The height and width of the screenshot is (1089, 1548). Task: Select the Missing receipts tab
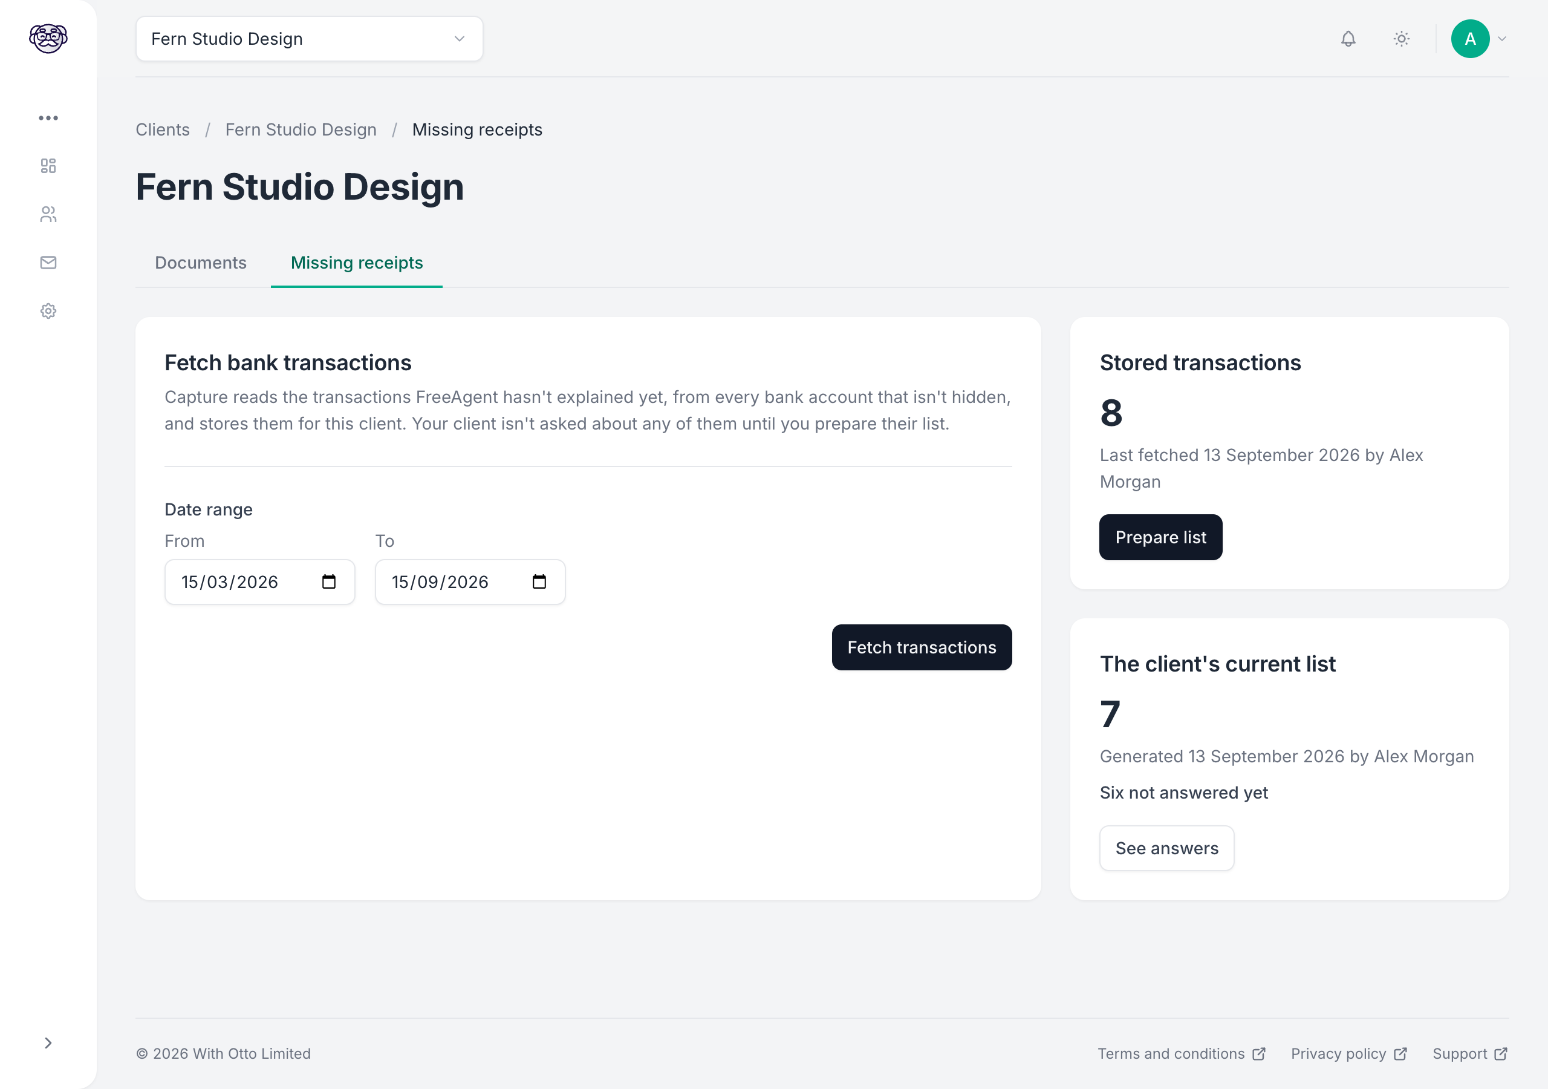(x=357, y=263)
